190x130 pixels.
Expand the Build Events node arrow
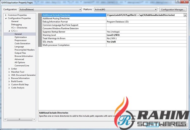pos(9,81)
